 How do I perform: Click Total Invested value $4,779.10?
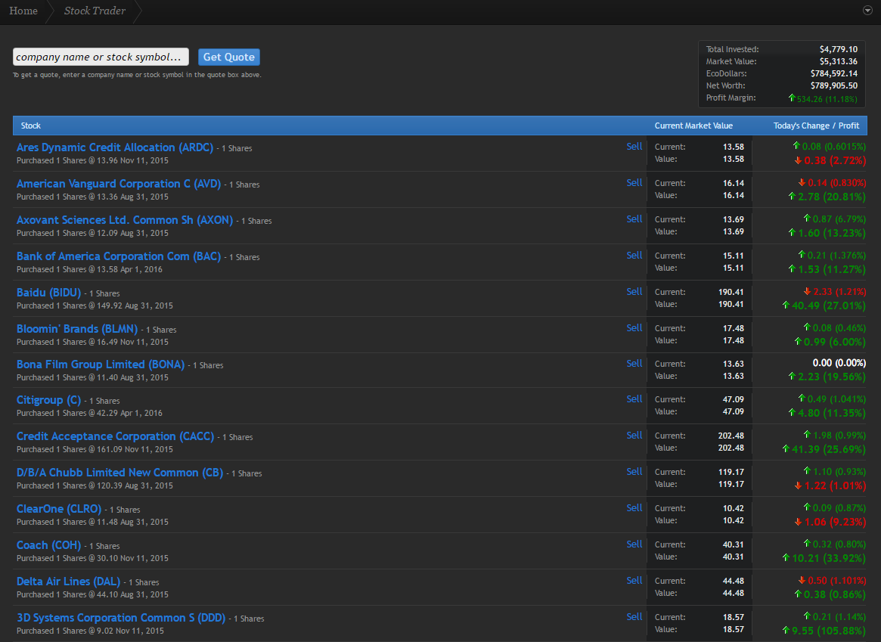(839, 49)
